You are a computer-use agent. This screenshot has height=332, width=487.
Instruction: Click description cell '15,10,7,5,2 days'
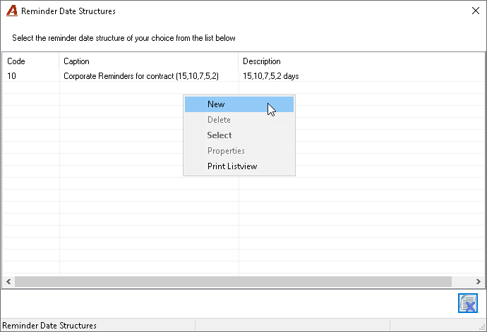tap(271, 76)
